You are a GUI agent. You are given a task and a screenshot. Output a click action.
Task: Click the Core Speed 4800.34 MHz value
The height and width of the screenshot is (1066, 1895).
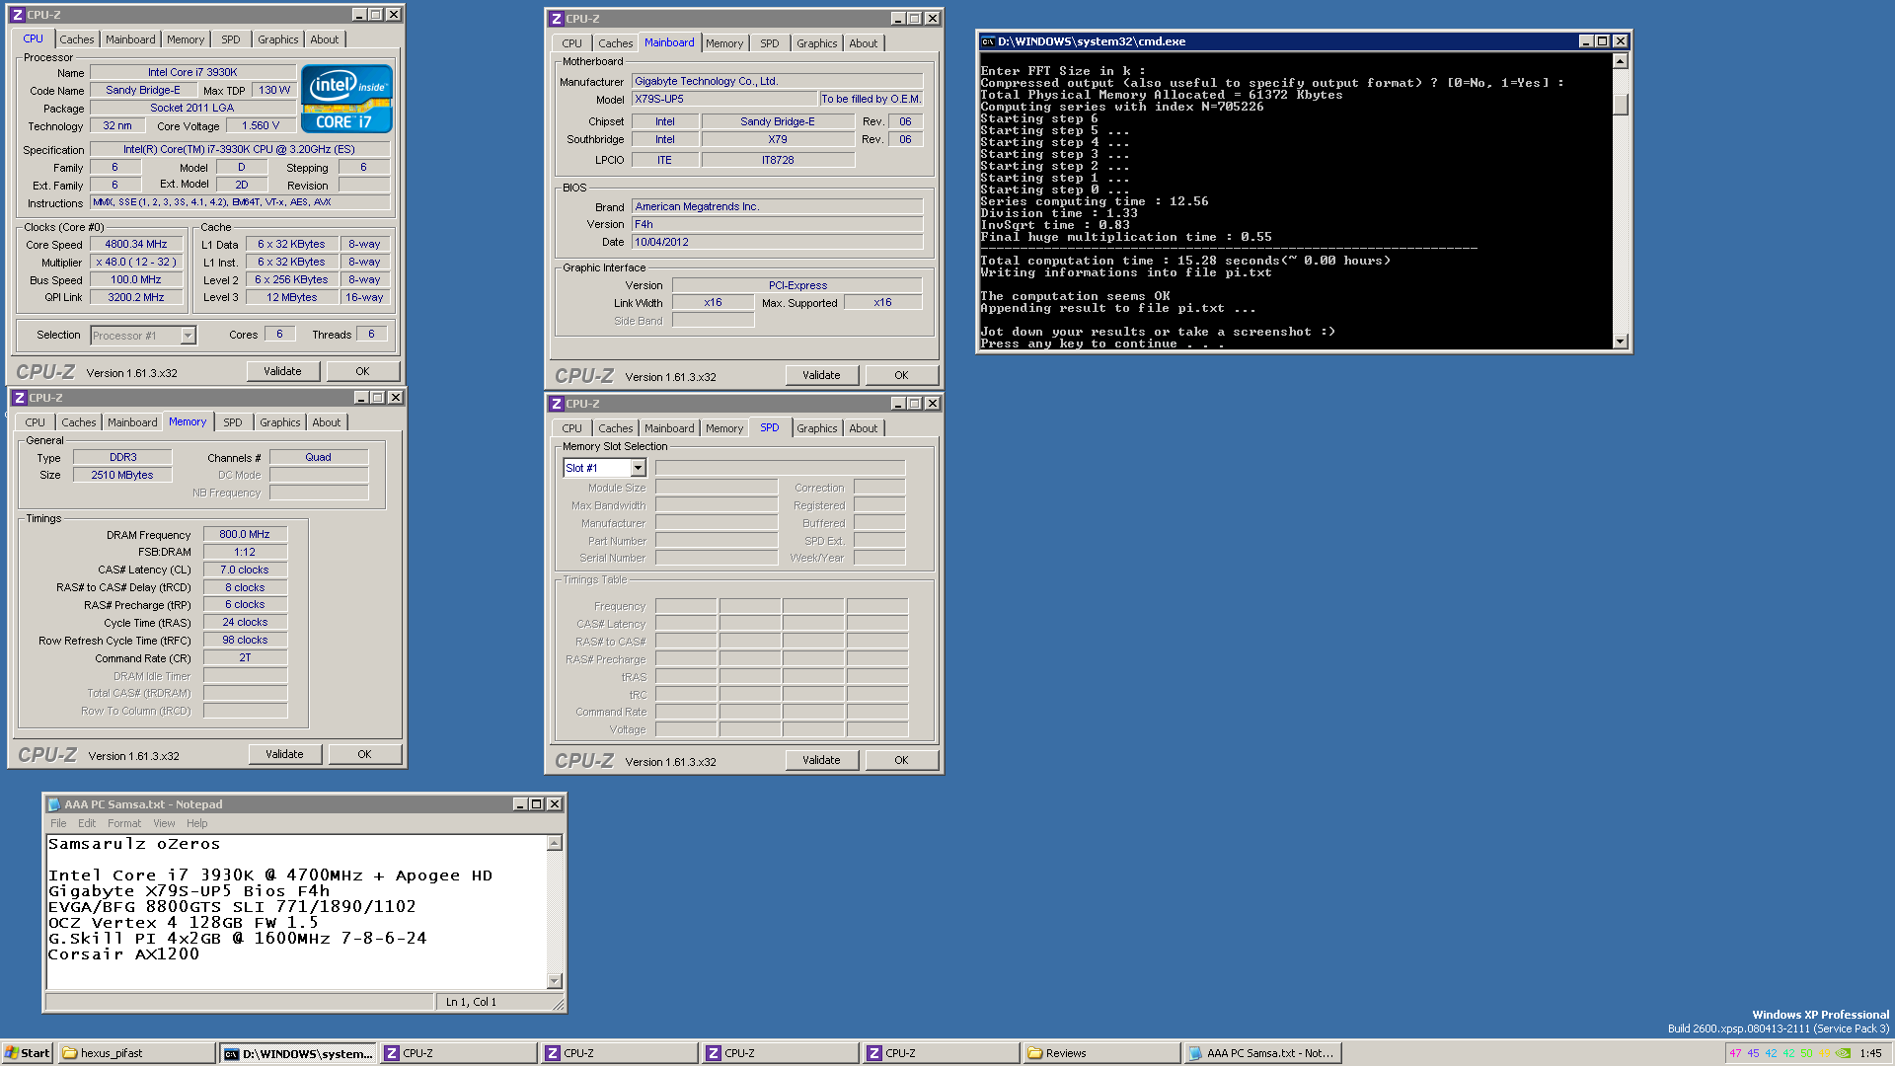(x=136, y=244)
